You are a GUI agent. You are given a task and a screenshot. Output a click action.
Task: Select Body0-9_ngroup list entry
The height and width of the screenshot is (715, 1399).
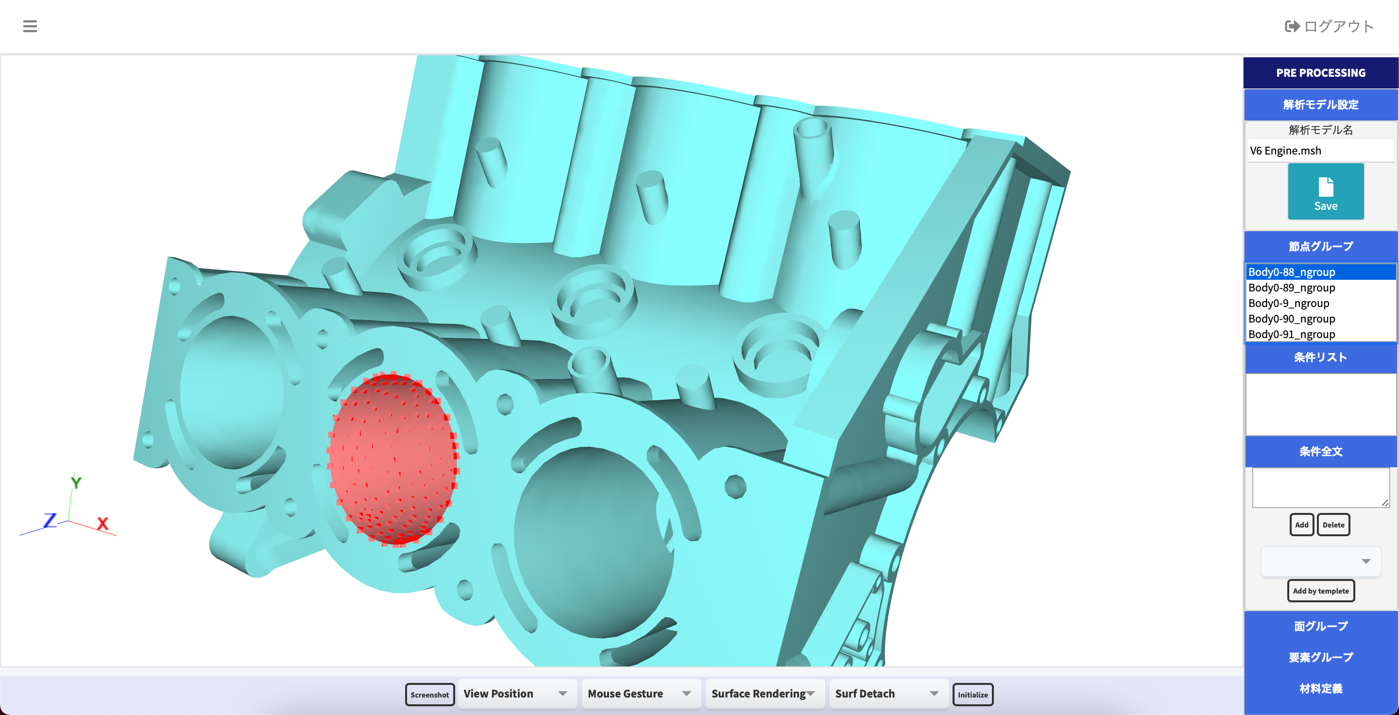pyautogui.click(x=1288, y=303)
